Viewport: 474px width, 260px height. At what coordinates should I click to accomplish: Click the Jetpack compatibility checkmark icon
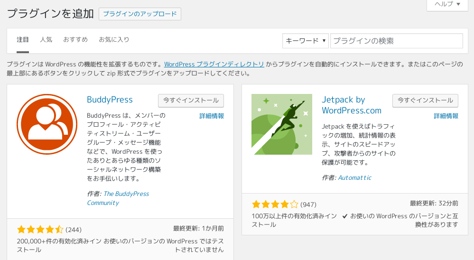(344, 216)
